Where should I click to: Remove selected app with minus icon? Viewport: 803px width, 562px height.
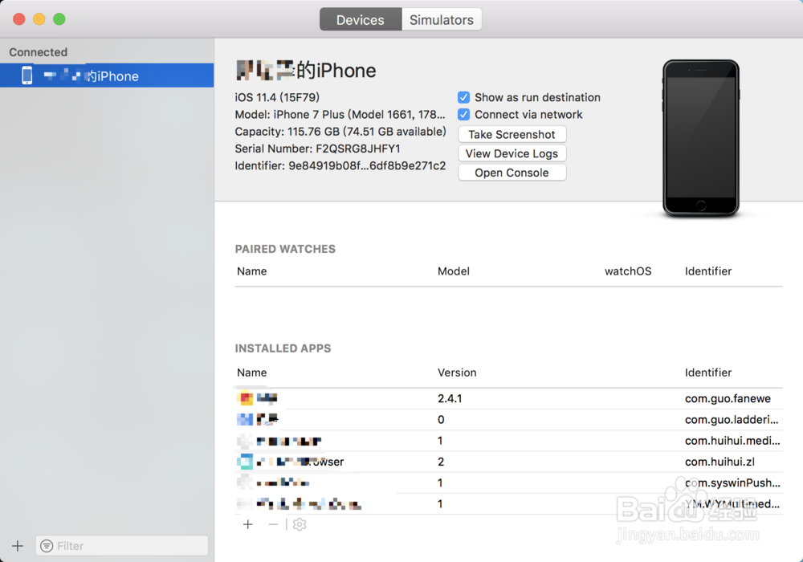pos(274,524)
